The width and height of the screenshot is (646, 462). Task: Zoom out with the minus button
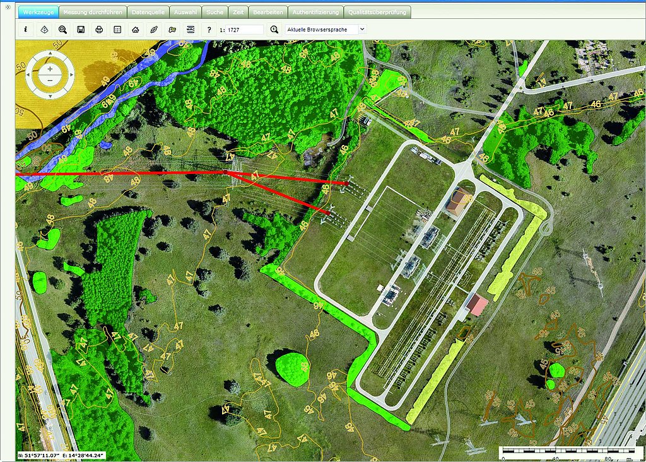coord(50,81)
